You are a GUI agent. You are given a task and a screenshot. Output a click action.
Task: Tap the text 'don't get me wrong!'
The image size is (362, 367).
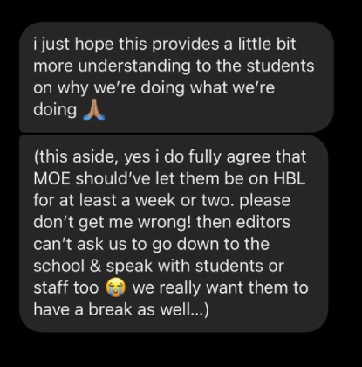tap(113, 222)
